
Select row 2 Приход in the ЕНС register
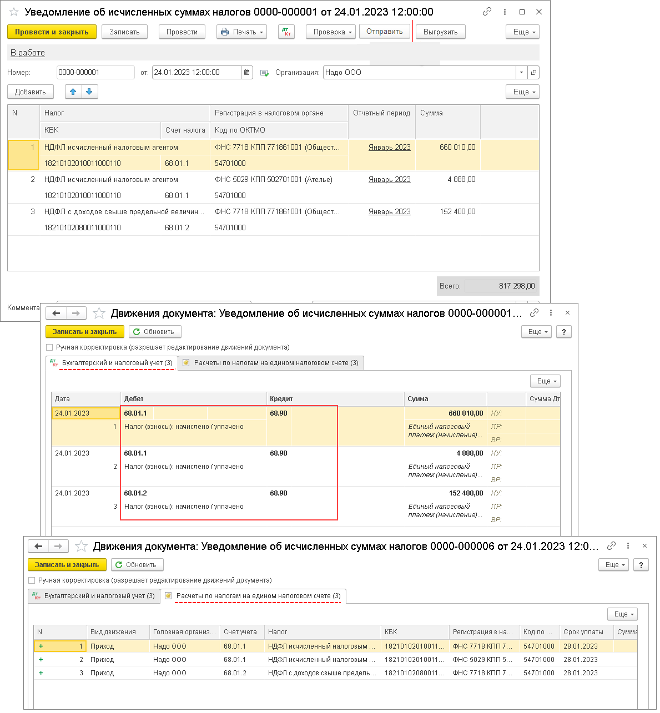coord(335,660)
